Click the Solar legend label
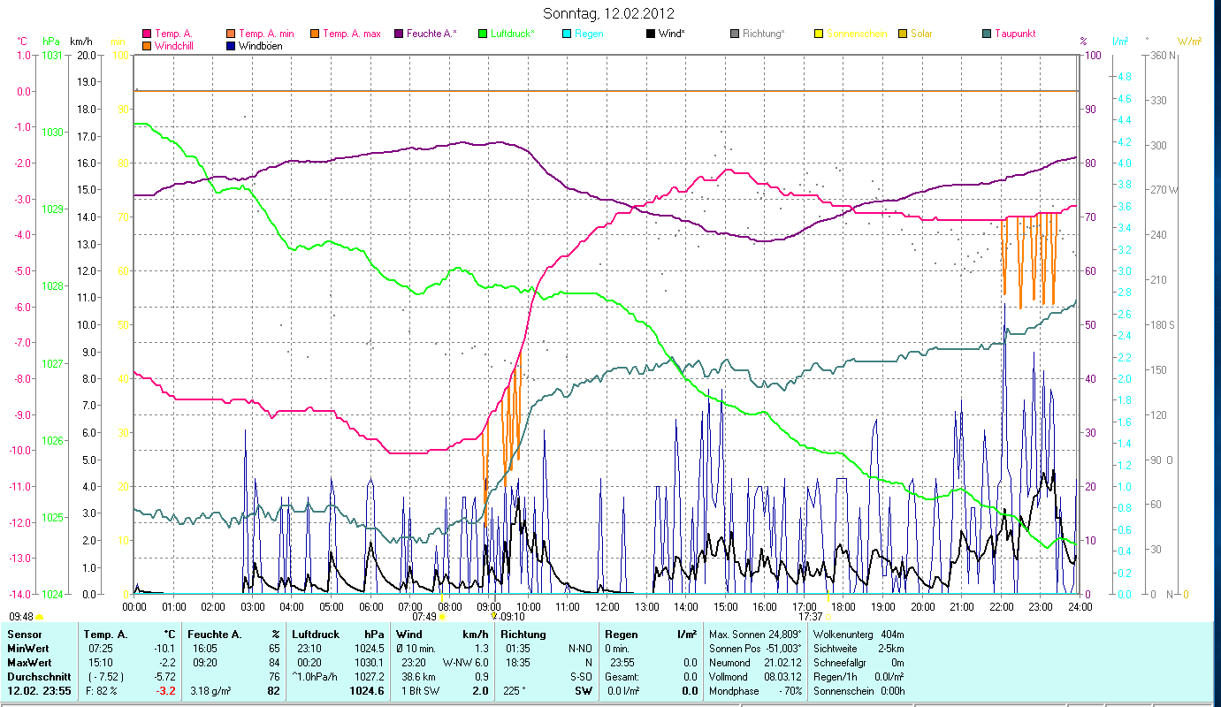The image size is (1221, 707). click(920, 34)
